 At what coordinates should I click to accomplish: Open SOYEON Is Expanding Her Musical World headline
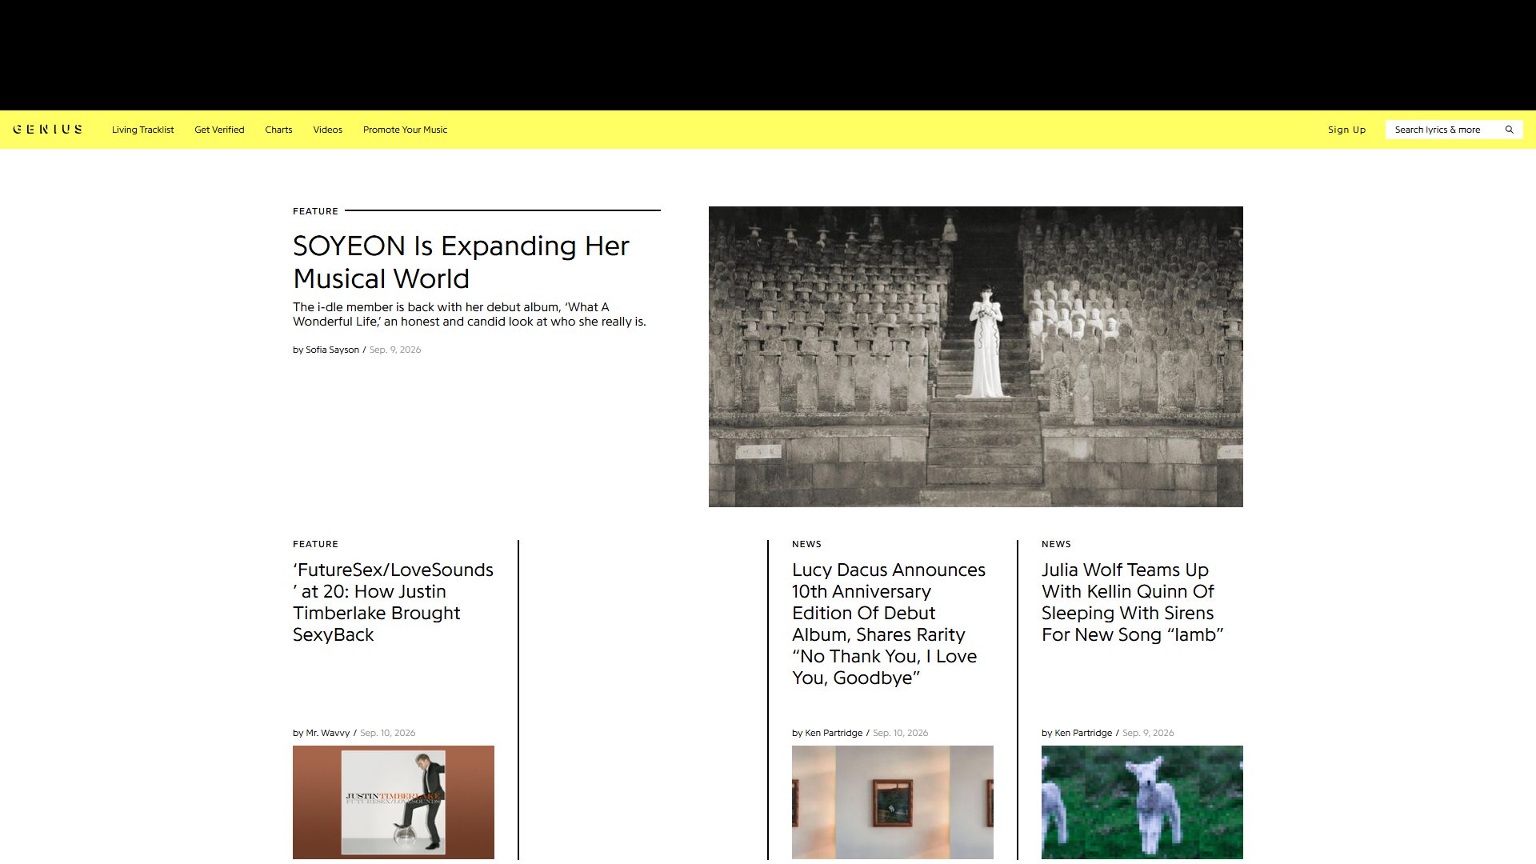(461, 262)
